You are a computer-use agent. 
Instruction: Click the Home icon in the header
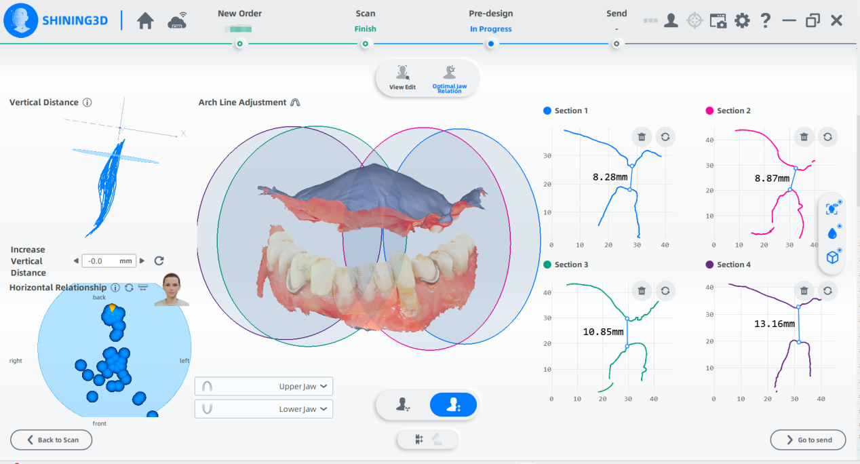click(145, 21)
